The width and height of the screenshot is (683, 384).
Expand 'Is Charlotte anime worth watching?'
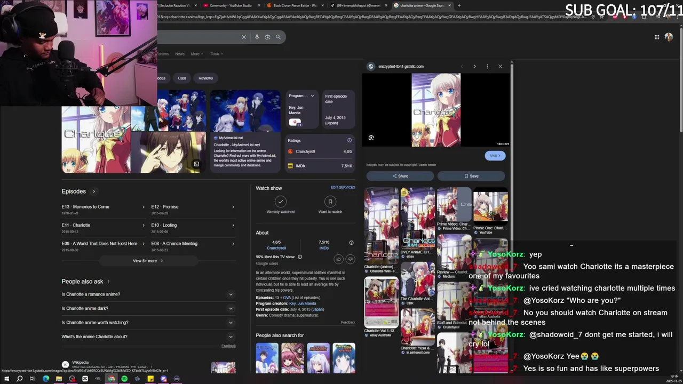click(148, 323)
